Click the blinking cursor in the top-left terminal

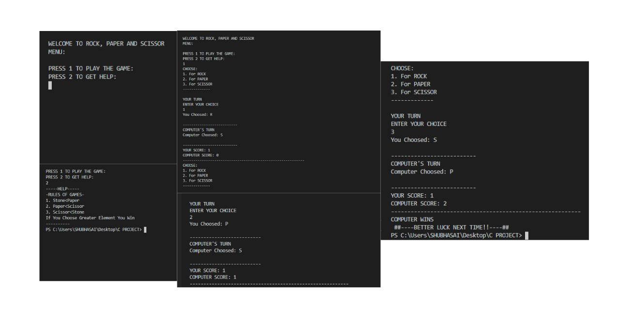[50, 85]
